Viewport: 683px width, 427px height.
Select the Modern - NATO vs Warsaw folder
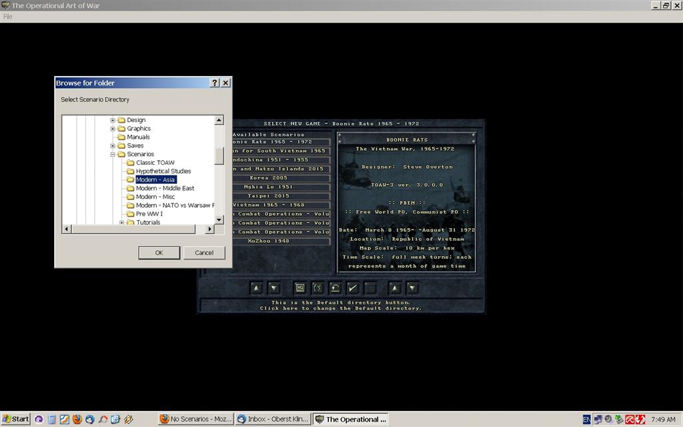click(175, 205)
